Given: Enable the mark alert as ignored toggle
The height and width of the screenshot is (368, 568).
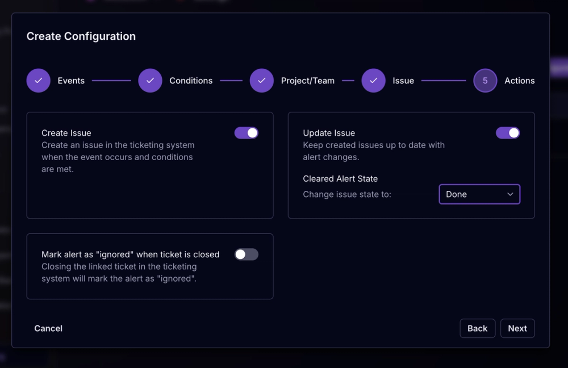Looking at the screenshot, I should (x=246, y=254).
